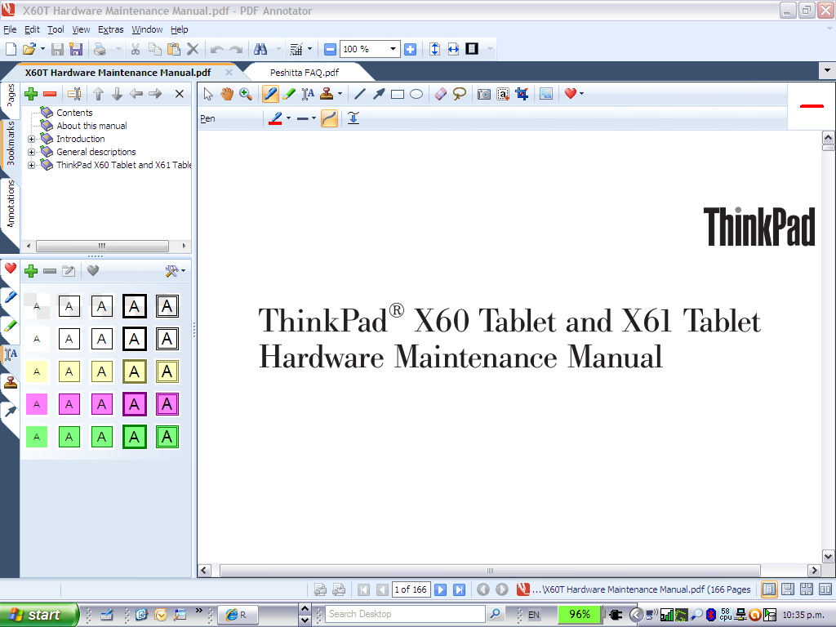Open the File menu
Image resolution: width=836 pixels, height=627 pixels.
[10, 30]
